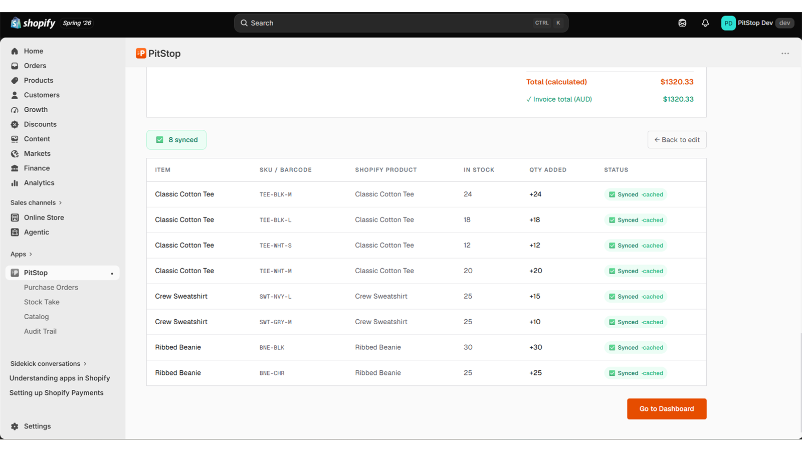Open the Audit Trail menu item
Image resolution: width=802 pixels, height=451 pixels.
tap(40, 331)
